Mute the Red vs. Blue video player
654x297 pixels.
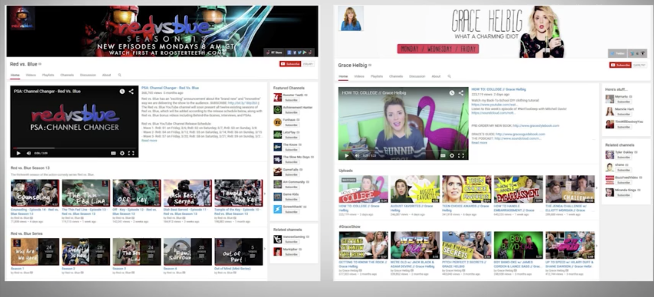click(x=29, y=153)
